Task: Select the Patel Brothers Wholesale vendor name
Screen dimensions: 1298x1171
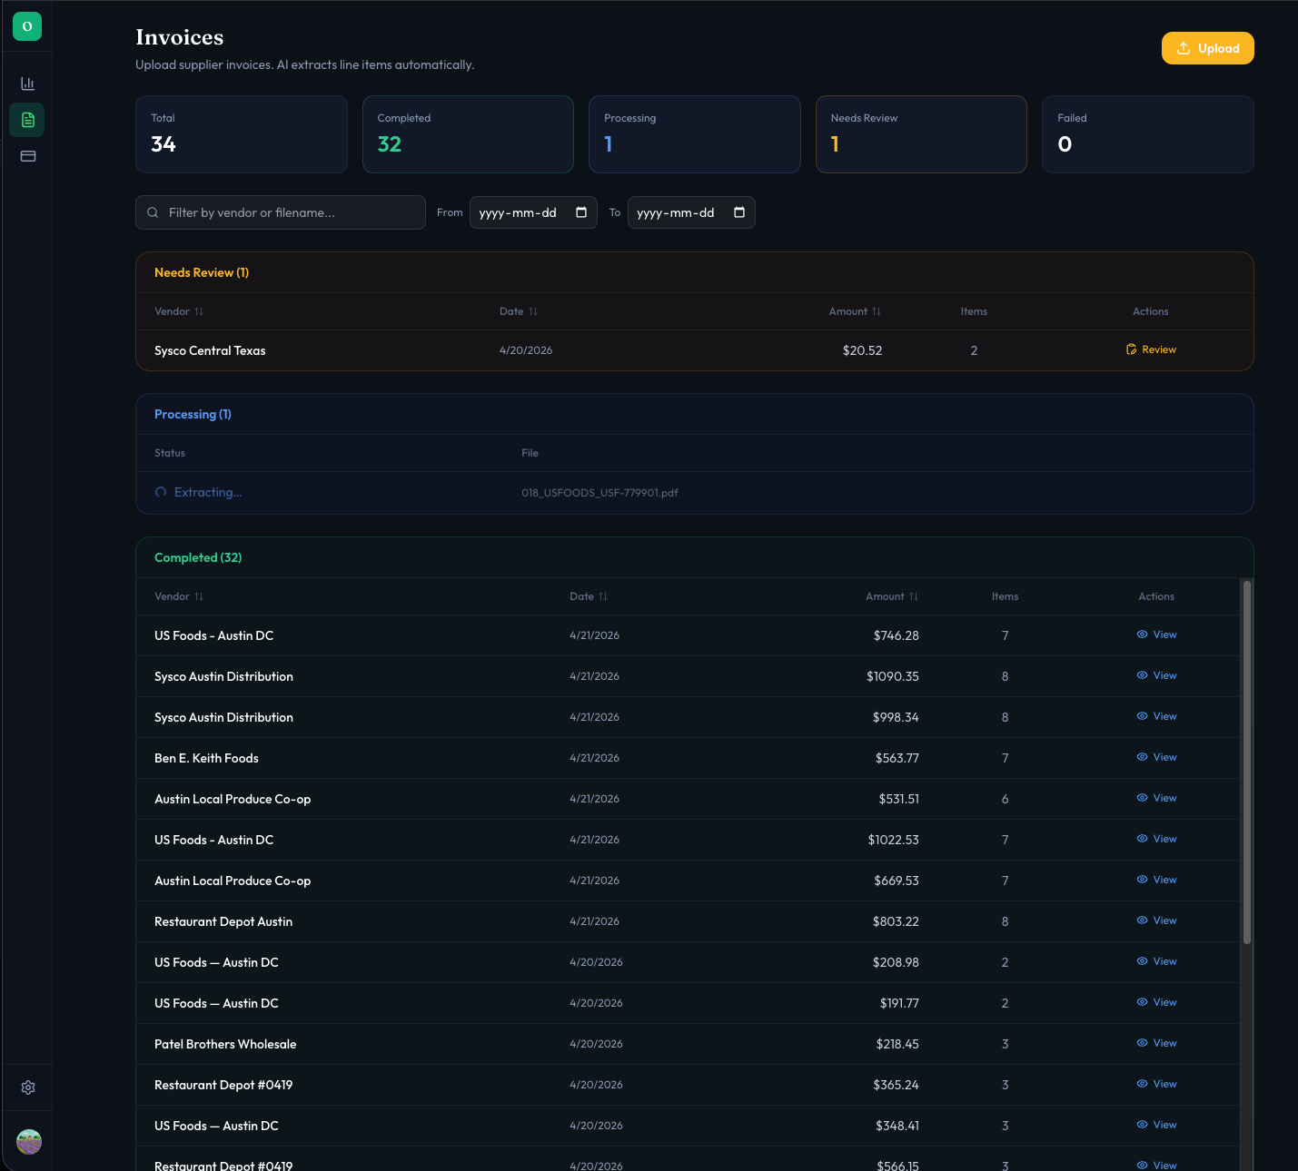Action: coord(225,1044)
